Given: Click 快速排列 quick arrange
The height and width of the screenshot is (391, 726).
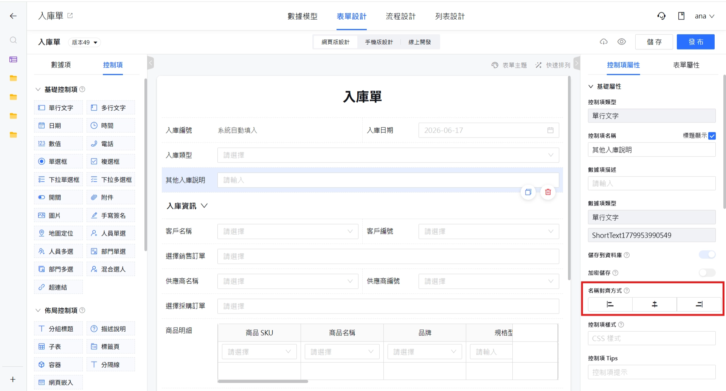Looking at the screenshot, I should pos(553,65).
